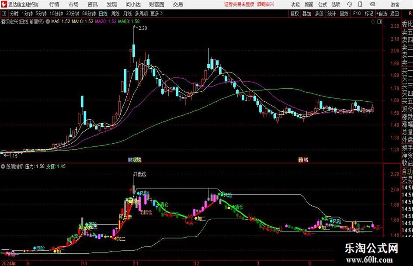The width and height of the screenshot is (413, 266).
Task: Click the MA10: 1.52 value label
Action: (83, 21)
